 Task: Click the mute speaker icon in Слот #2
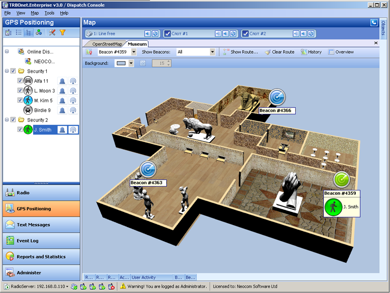(303, 34)
